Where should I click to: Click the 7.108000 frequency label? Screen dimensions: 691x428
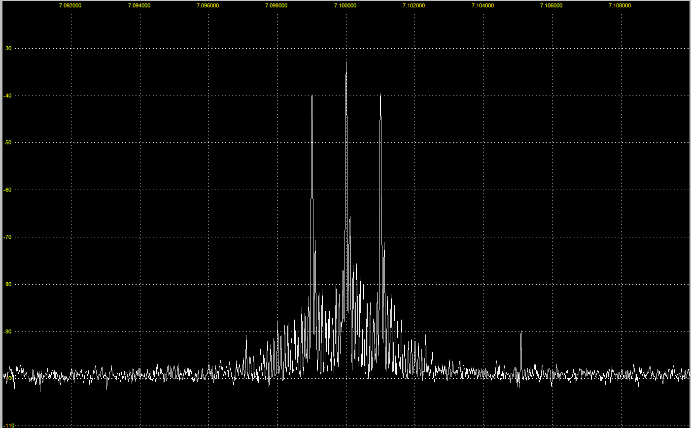click(x=620, y=5)
